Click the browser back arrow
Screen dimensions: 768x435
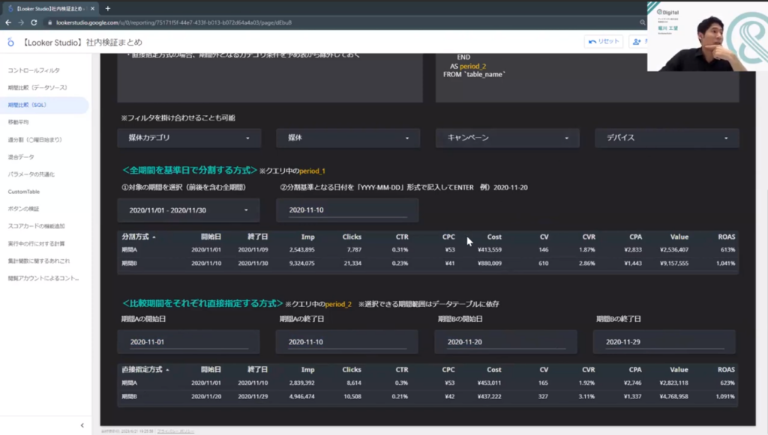[x=8, y=22]
